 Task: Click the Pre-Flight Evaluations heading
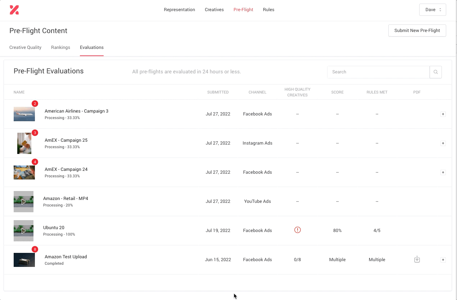(49, 71)
